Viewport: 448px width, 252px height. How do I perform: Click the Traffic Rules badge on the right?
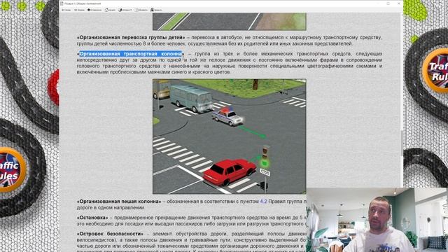[x=435, y=71]
